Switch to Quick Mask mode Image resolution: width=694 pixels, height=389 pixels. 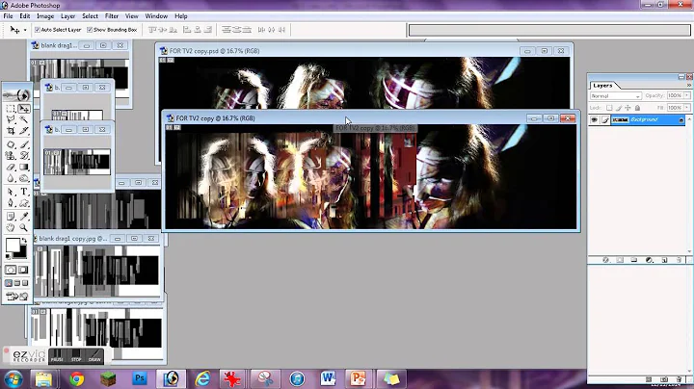tap(23, 270)
